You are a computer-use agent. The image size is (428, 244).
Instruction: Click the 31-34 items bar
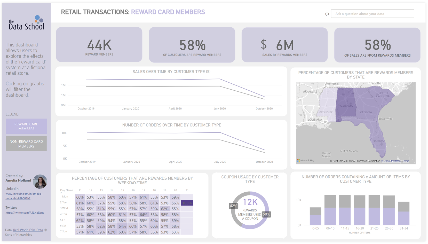[404, 213]
